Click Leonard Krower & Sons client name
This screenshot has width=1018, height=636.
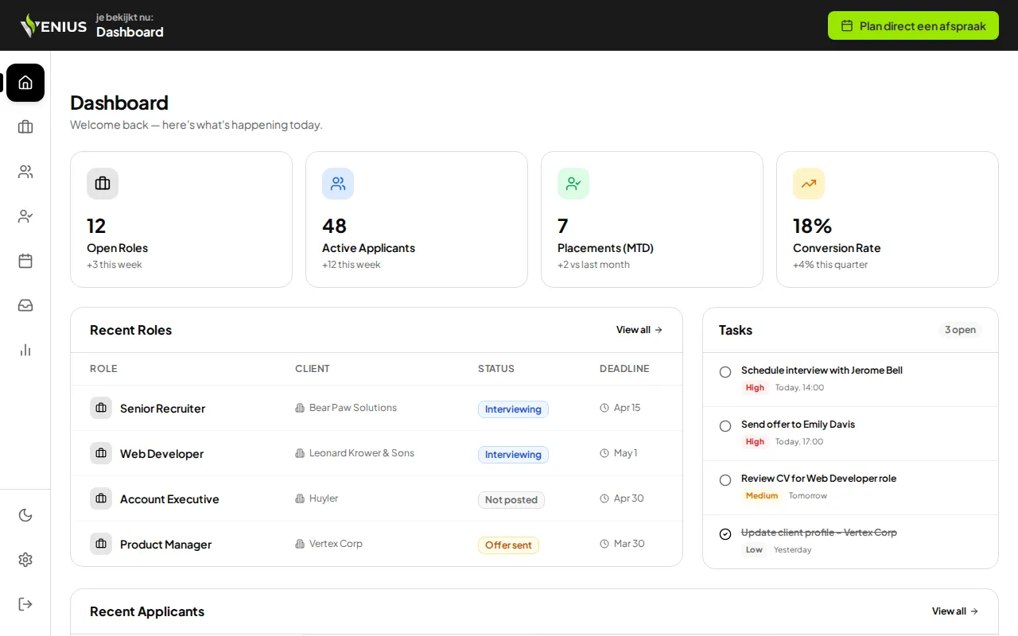pos(362,453)
